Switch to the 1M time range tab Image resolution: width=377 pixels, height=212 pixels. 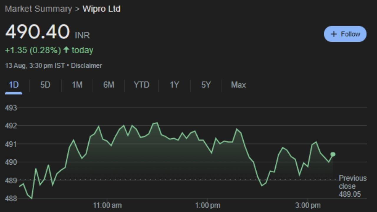(77, 85)
